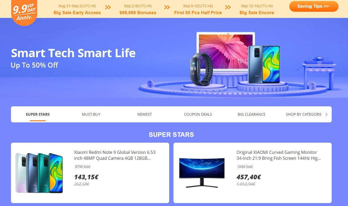Open the Xiaomi Redmi Note 9 product title
The height and width of the screenshot is (206, 348).
pyautogui.click(x=115, y=155)
